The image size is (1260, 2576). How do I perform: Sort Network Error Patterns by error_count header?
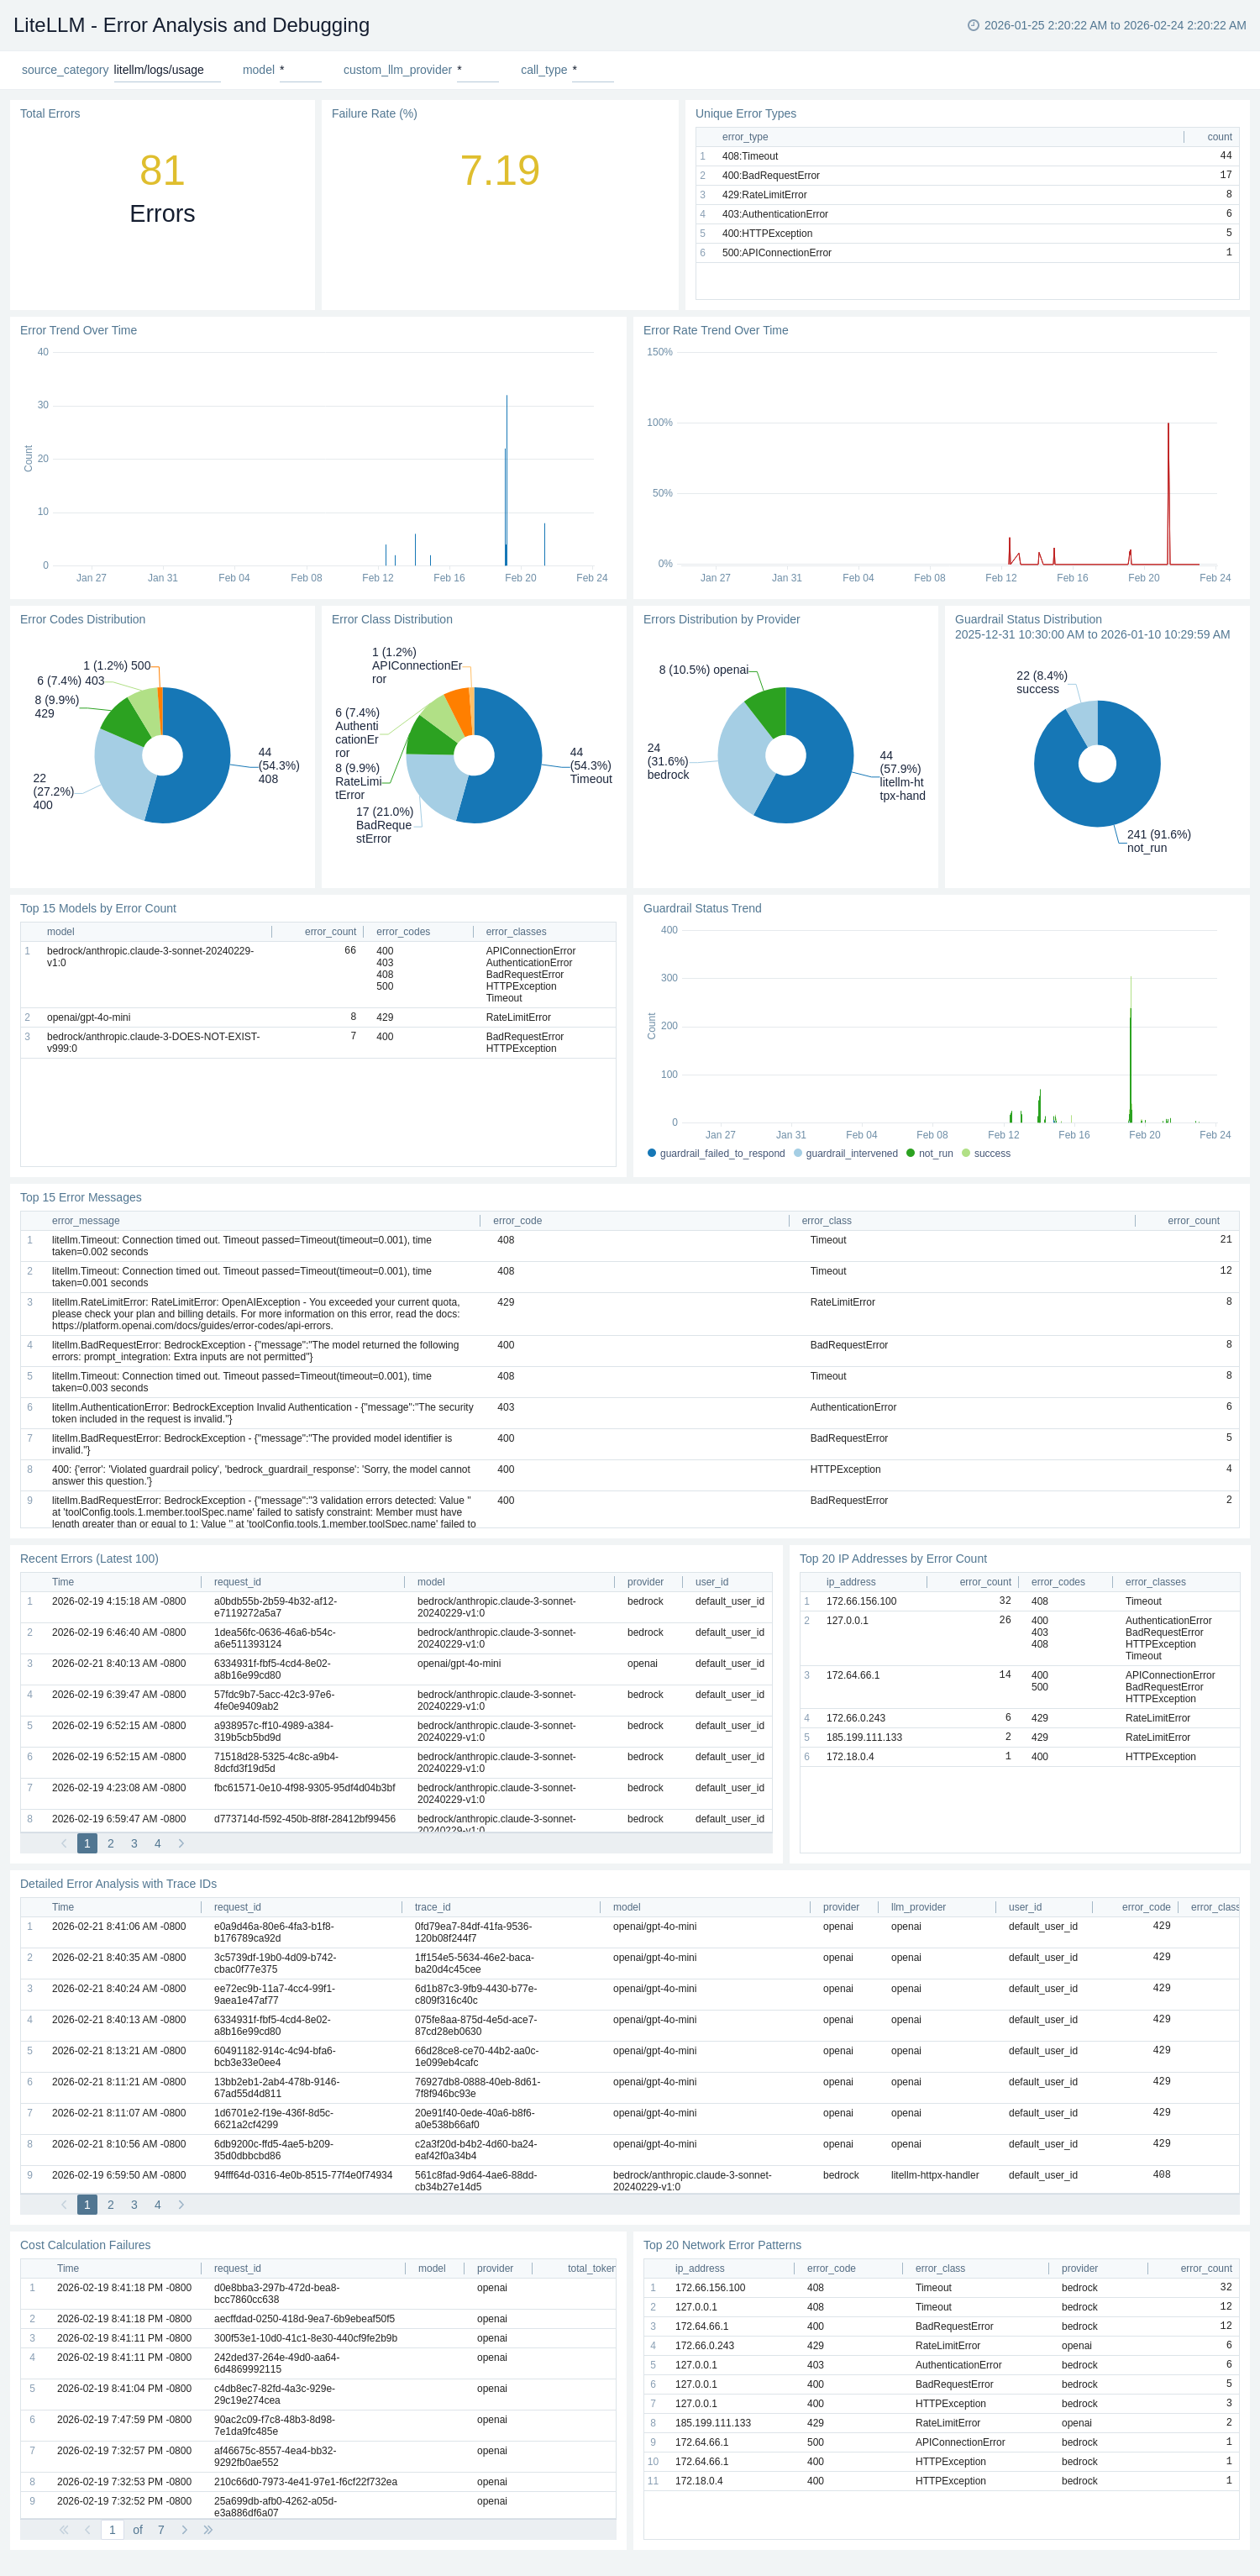point(1206,2268)
